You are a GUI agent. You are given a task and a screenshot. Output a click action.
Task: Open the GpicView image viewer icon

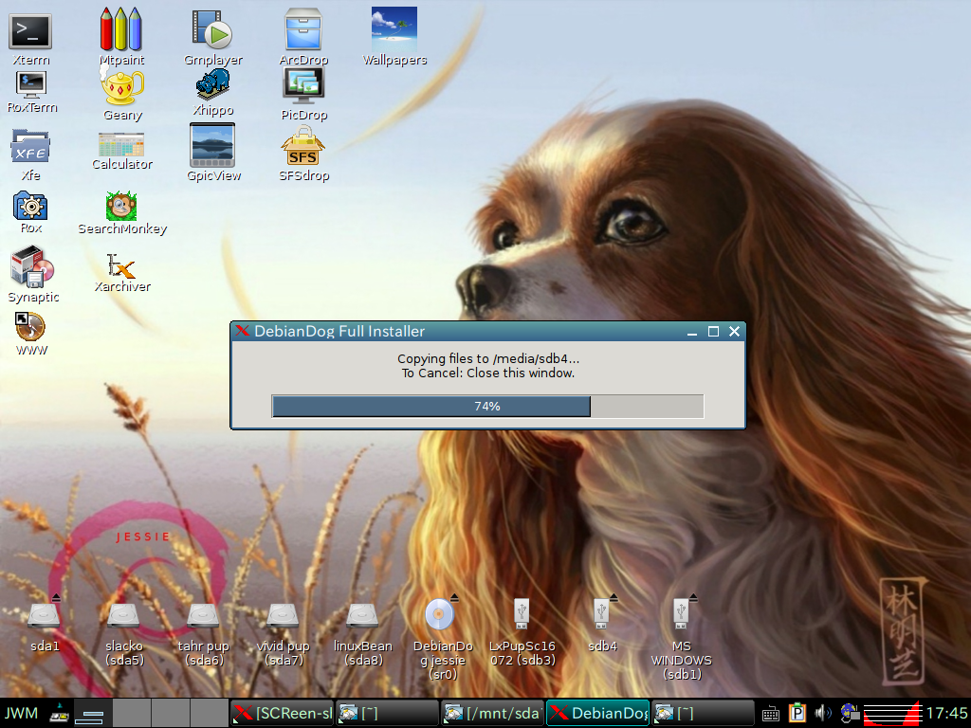tap(212, 145)
